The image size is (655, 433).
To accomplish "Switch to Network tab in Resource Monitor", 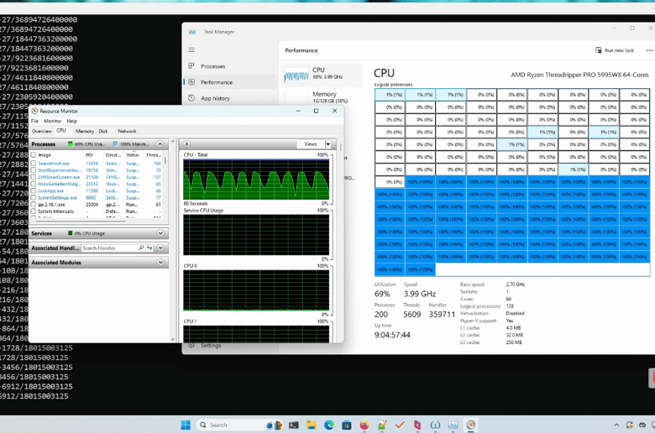I will coord(127,131).
